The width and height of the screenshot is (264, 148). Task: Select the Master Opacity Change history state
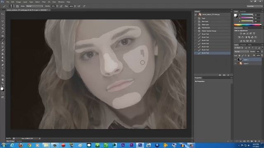click(x=212, y=31)
